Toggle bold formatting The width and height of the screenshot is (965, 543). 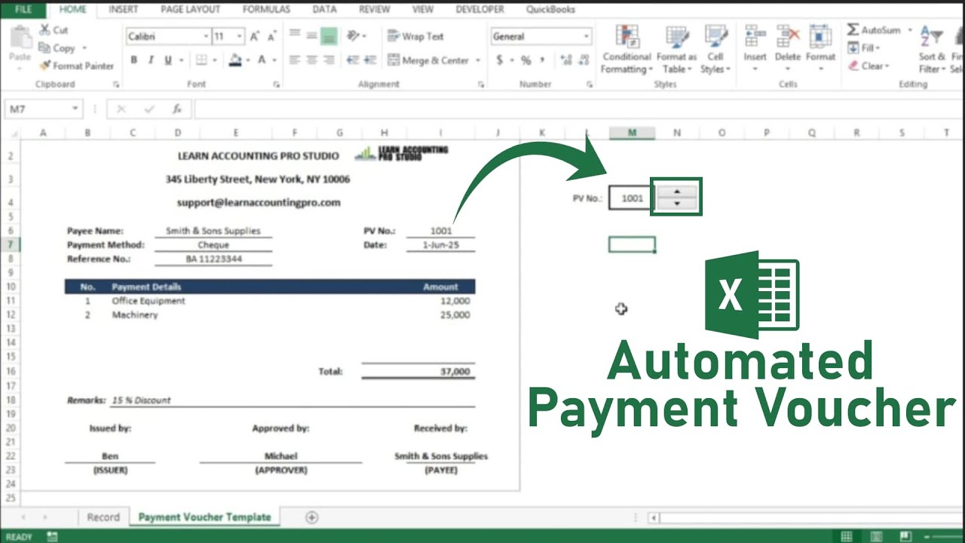point(134,60)
